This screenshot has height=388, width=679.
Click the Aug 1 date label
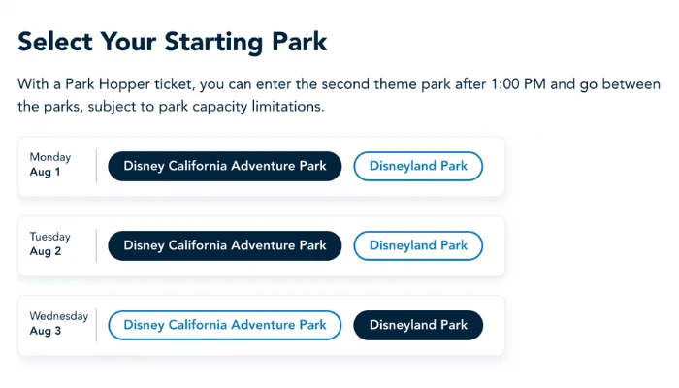(x=46, y=172)
